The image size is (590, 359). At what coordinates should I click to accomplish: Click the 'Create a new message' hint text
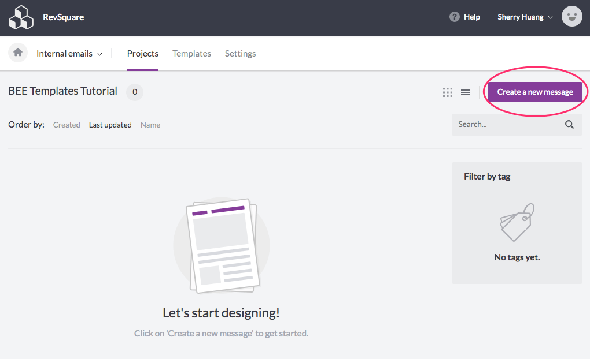221,334
